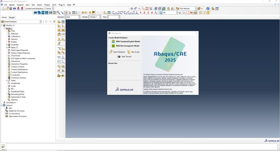Click the Auto-Fit view icon
280x151 pixels.
pyautogui.click(x=147, y=8)
